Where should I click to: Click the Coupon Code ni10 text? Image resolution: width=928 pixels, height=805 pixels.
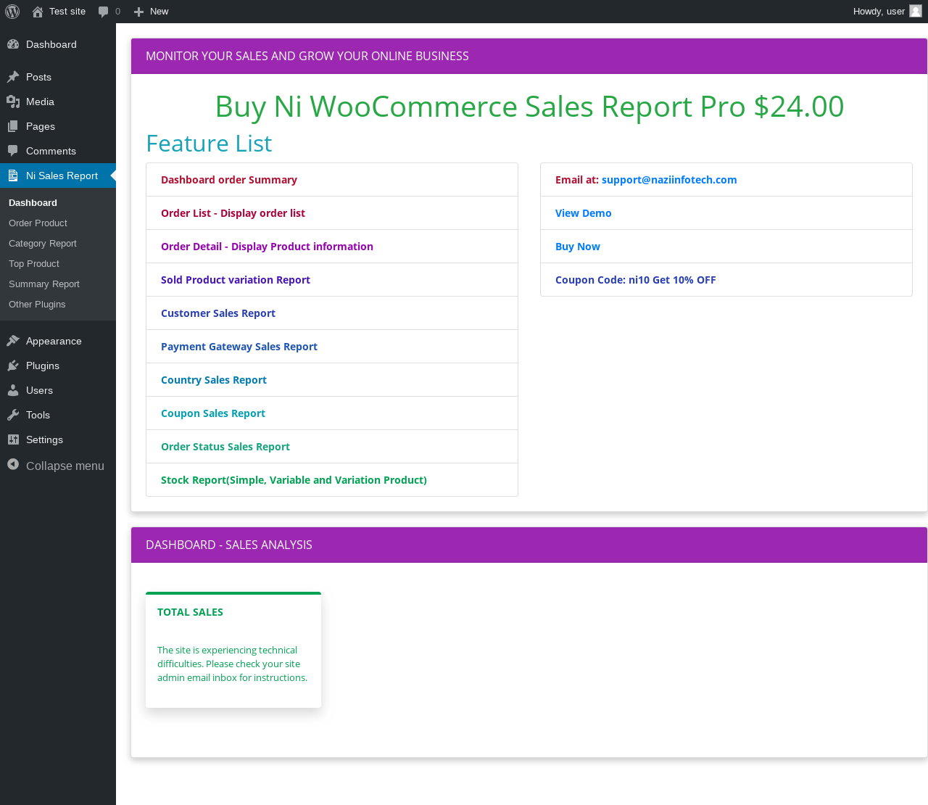click(x=636, y=280)
